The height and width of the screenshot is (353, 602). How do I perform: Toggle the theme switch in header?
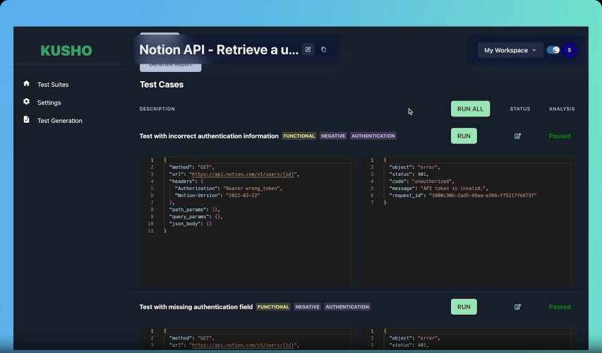(x=553, y=50)
